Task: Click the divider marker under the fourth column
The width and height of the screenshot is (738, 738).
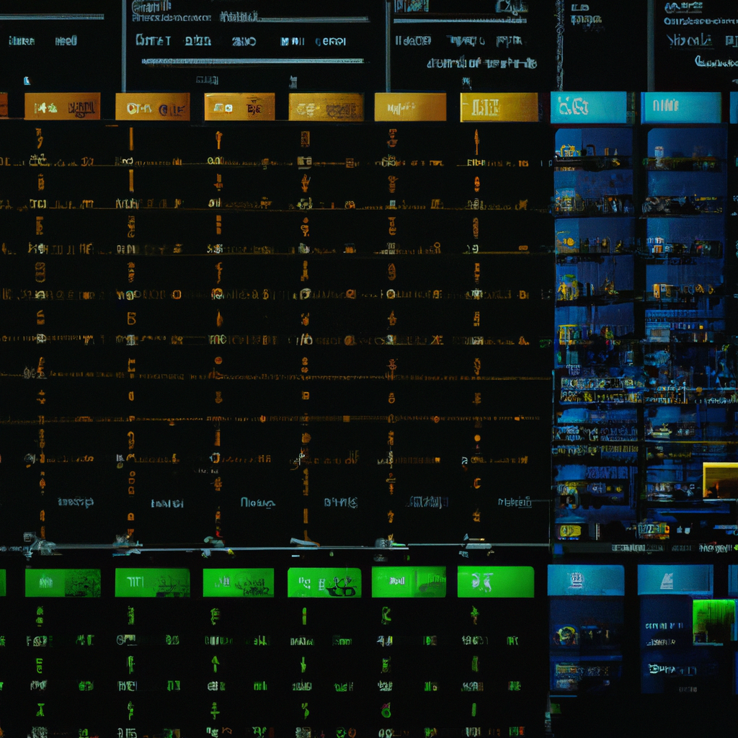Action: point(304,541)
